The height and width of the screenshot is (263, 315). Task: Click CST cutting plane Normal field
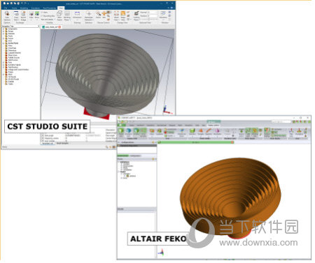(x=153, y=12)
